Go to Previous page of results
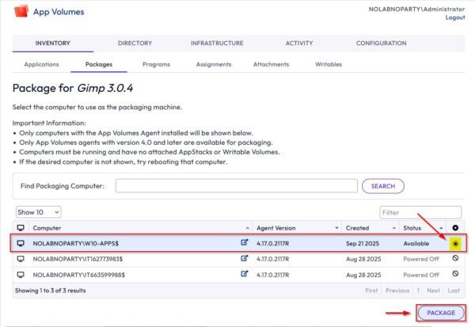Image resolution: width=475 pixels, height=327 pixels. click(397, 291)
